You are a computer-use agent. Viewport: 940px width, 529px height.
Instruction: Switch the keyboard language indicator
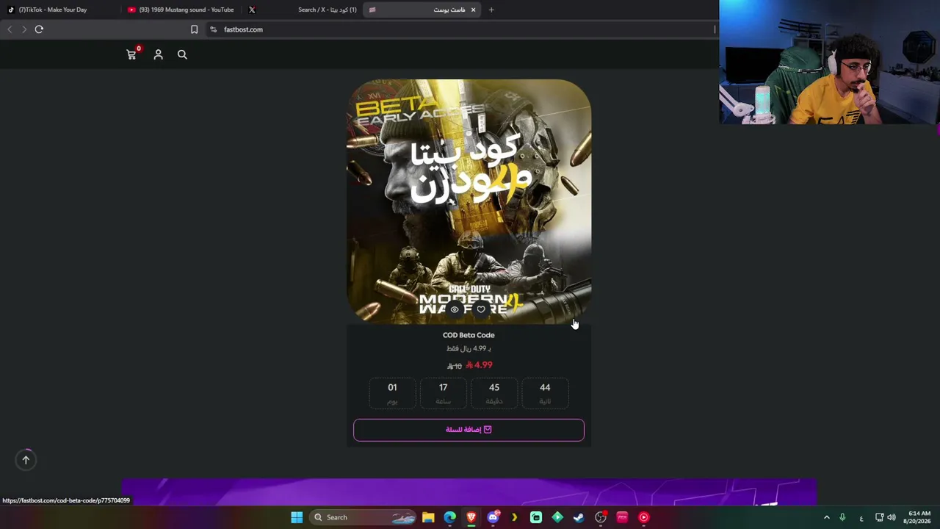point(861,518)
